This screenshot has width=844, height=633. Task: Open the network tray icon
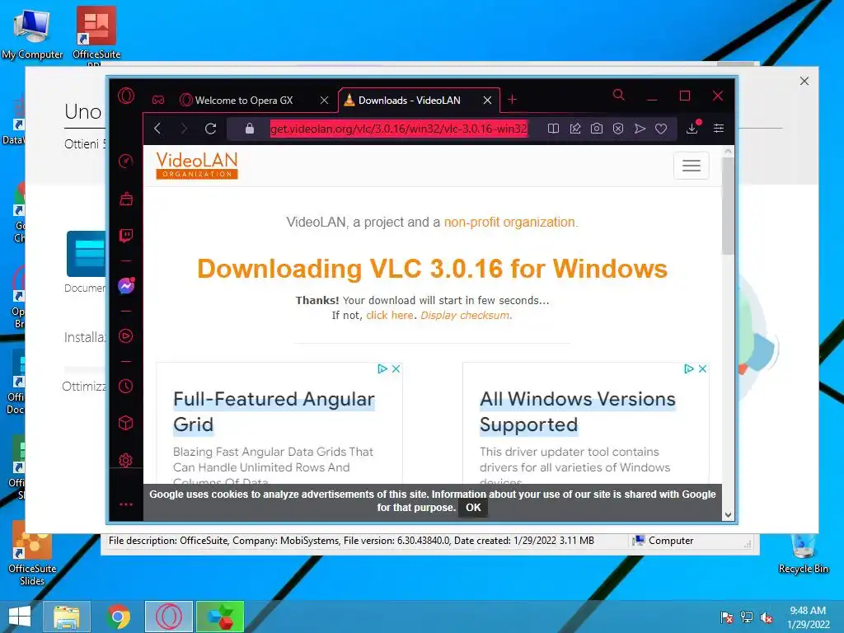(x=747, y=617)
